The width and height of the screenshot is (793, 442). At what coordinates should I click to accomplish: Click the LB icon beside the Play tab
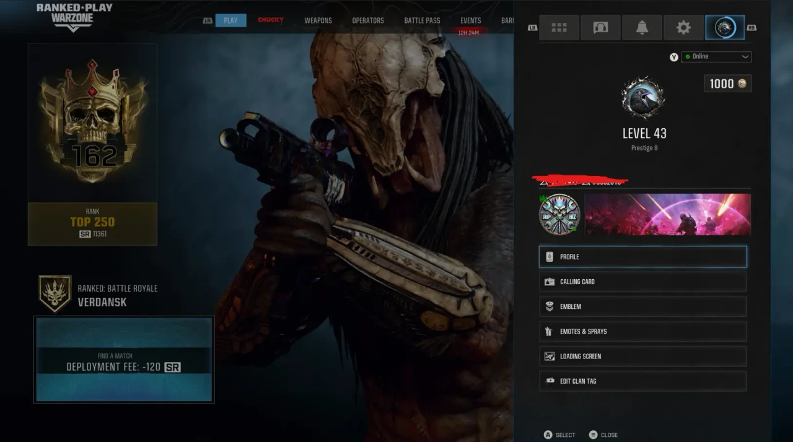coord(208,21)
